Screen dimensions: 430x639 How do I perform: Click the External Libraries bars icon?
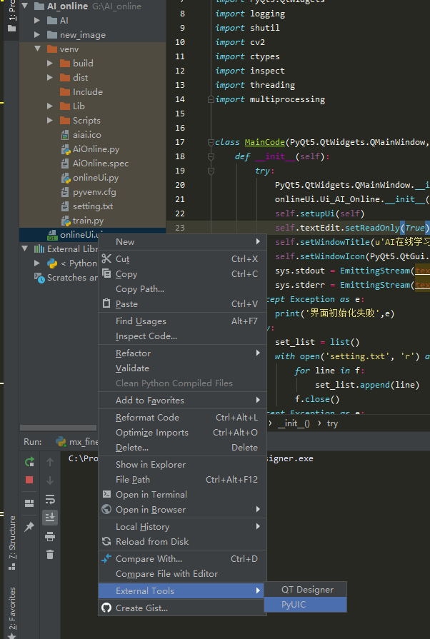coord(39,248)
